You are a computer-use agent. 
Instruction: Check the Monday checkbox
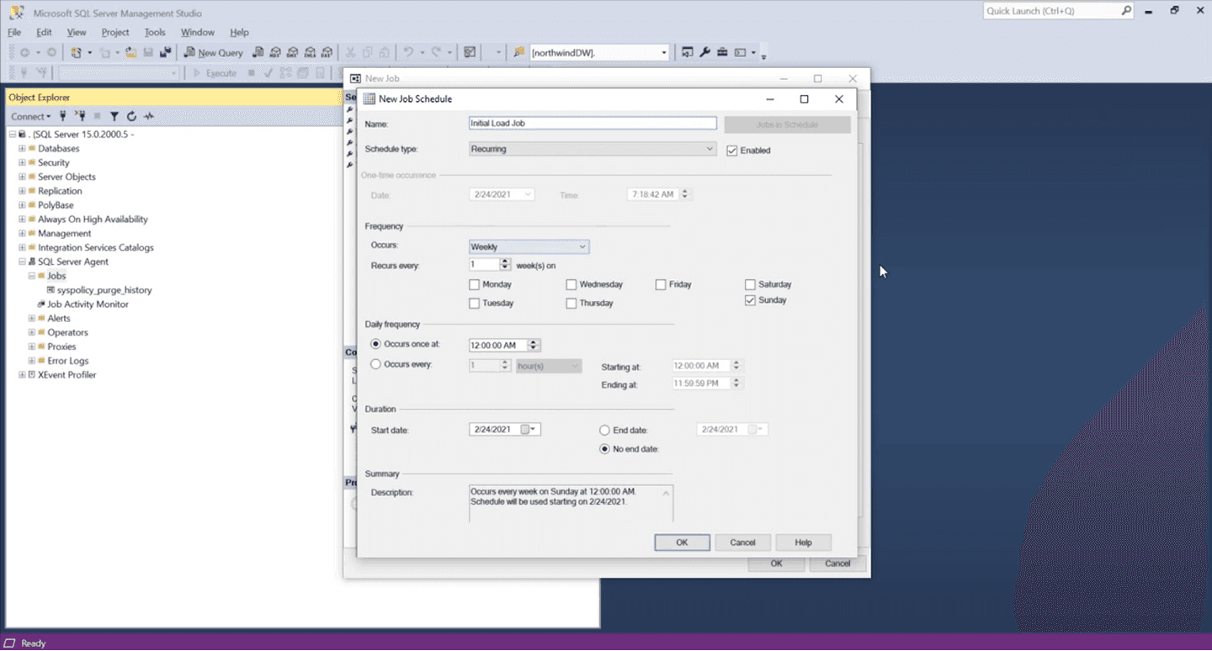(475, 284)
